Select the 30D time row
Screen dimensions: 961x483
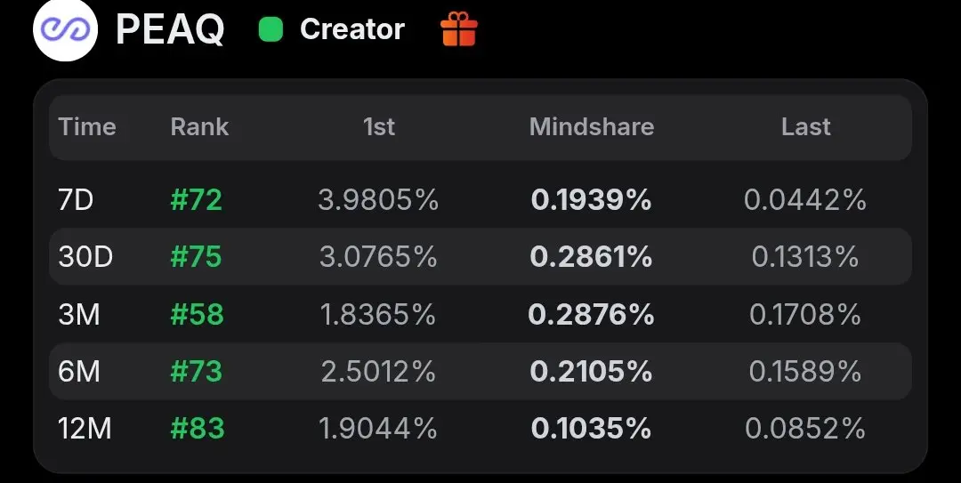480,256
